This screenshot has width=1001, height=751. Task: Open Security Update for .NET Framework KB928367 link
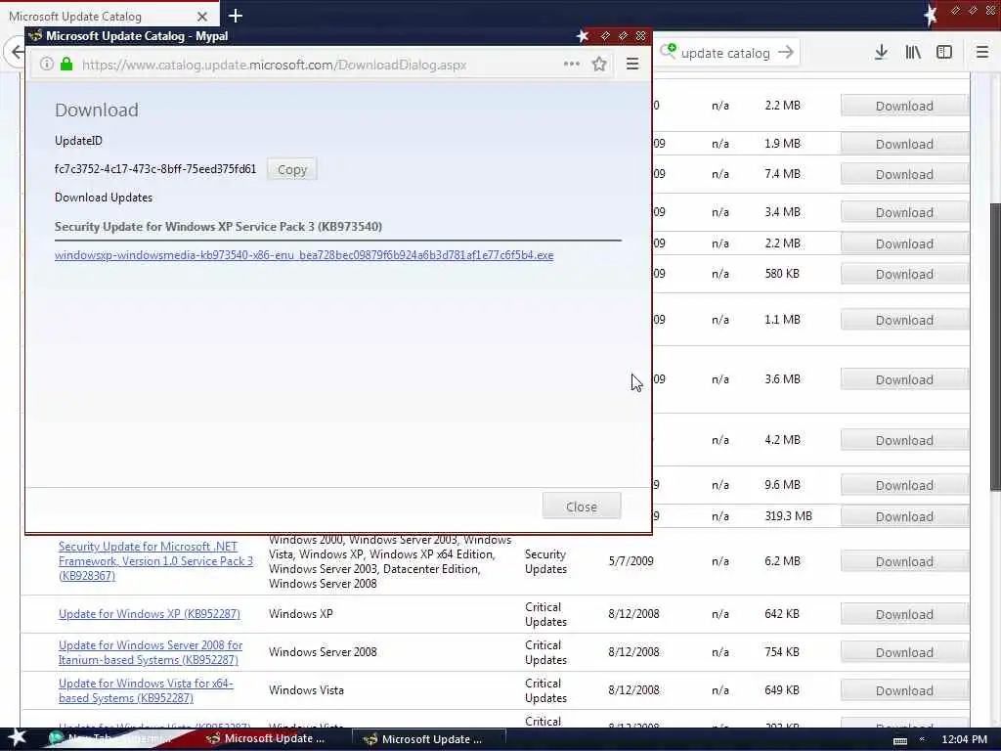coord(155,561)
